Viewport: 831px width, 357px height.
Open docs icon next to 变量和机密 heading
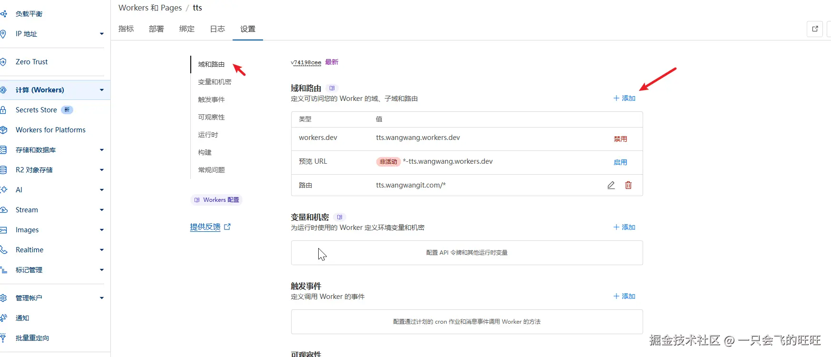pyautogui.click(x=339, y=217)
